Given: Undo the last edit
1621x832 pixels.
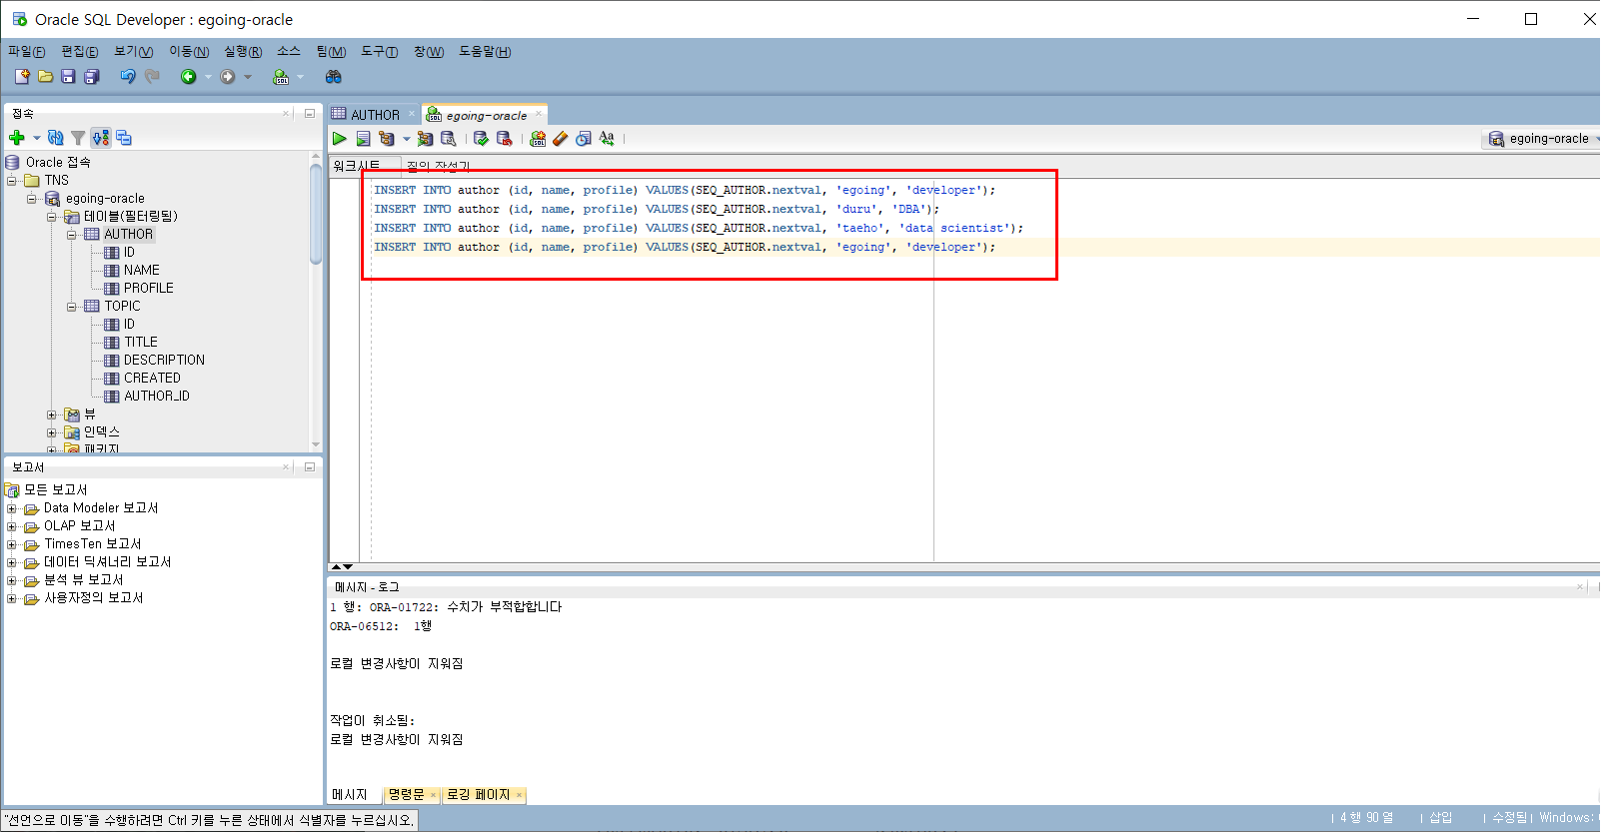Looking at the screenshot, I should point(128,77).
